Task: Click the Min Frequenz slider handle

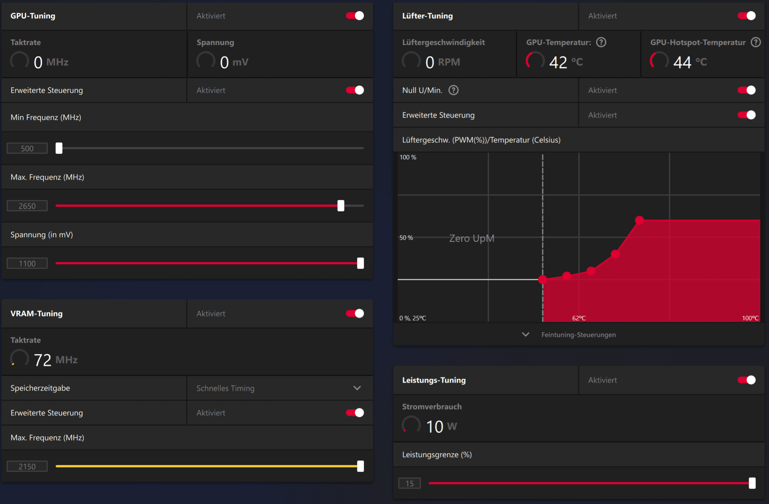Action: 59,148
